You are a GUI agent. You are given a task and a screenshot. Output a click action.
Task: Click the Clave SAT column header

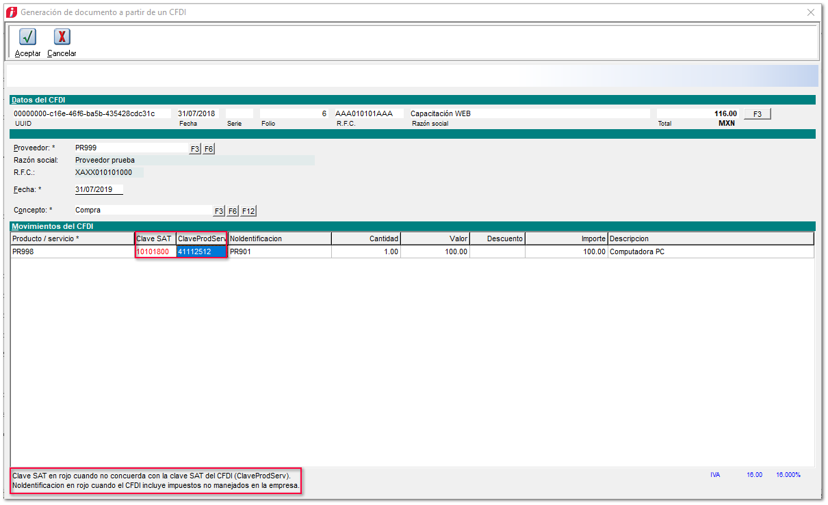(155, 238)
